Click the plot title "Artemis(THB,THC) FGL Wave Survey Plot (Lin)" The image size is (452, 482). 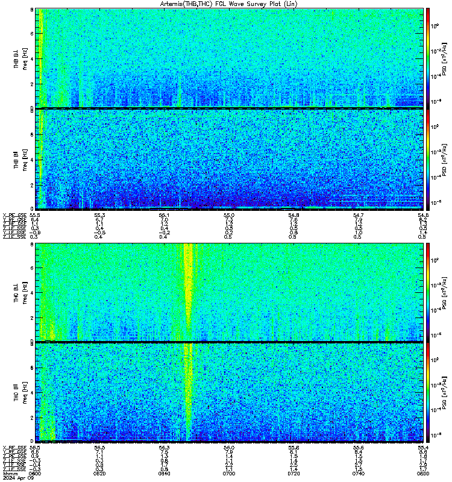coord(229,4)
